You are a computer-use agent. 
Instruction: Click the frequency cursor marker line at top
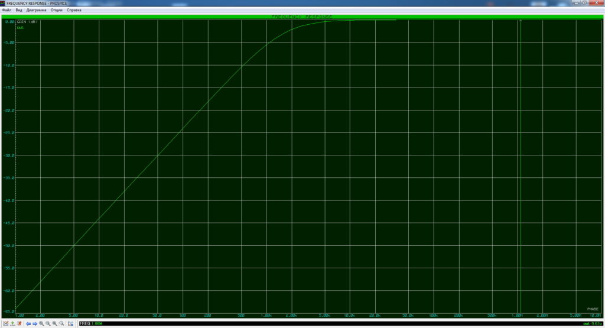(x=519, y=22)
